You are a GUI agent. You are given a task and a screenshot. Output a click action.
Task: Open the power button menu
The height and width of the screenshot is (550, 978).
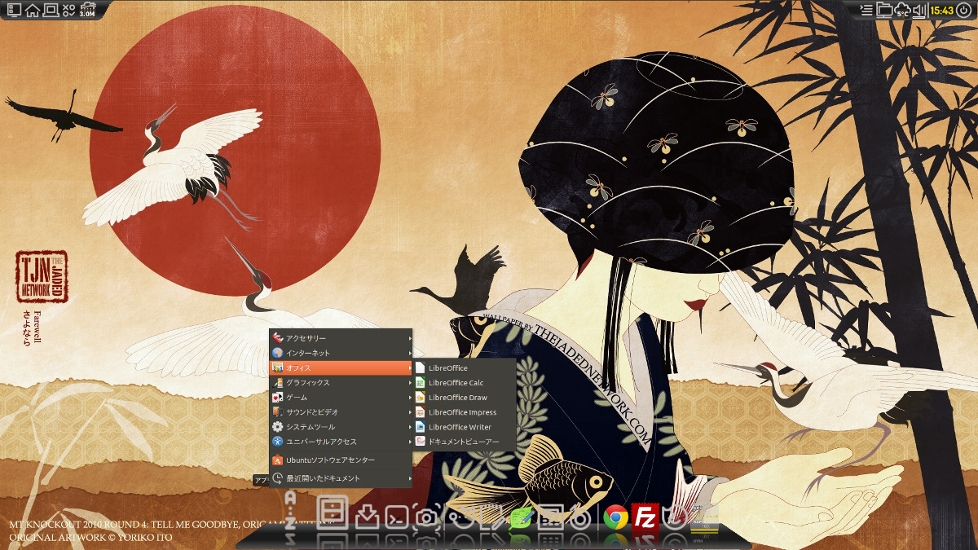(964, 10)
